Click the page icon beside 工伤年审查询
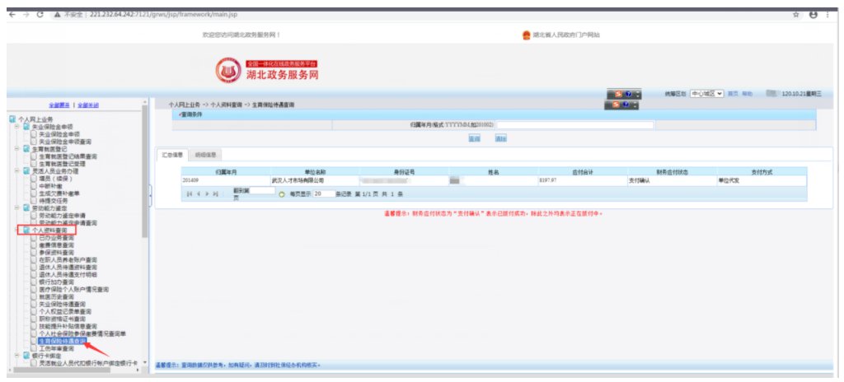 (34, 348)
